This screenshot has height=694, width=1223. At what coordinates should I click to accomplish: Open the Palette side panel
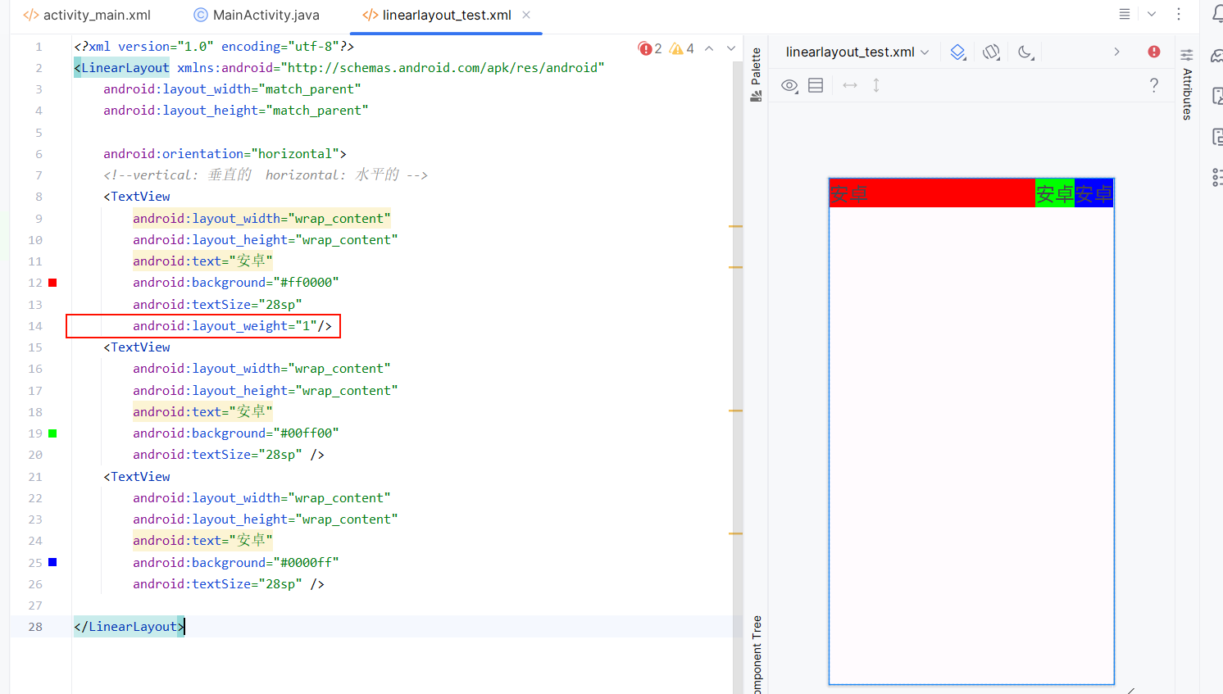coord(756,75)
